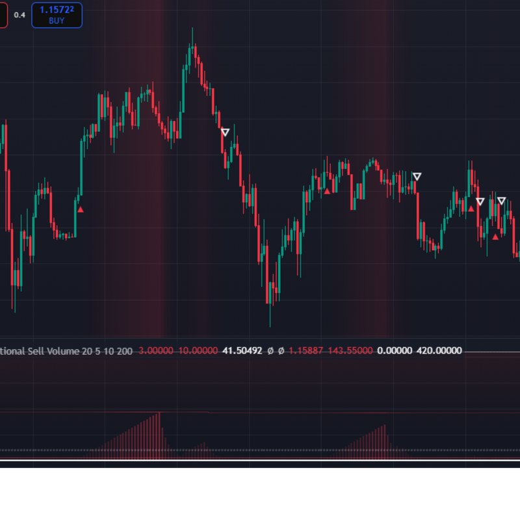
Task: Click the red 3.00000 indicator value
Action: [156, 351]
